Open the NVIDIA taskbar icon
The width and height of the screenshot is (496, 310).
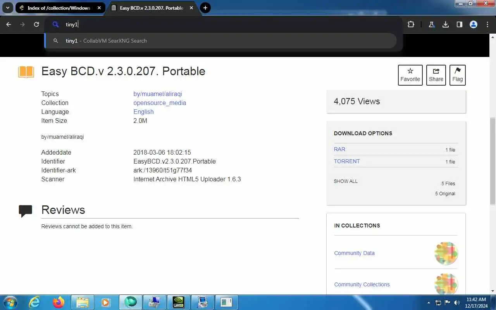pos(178,302)
